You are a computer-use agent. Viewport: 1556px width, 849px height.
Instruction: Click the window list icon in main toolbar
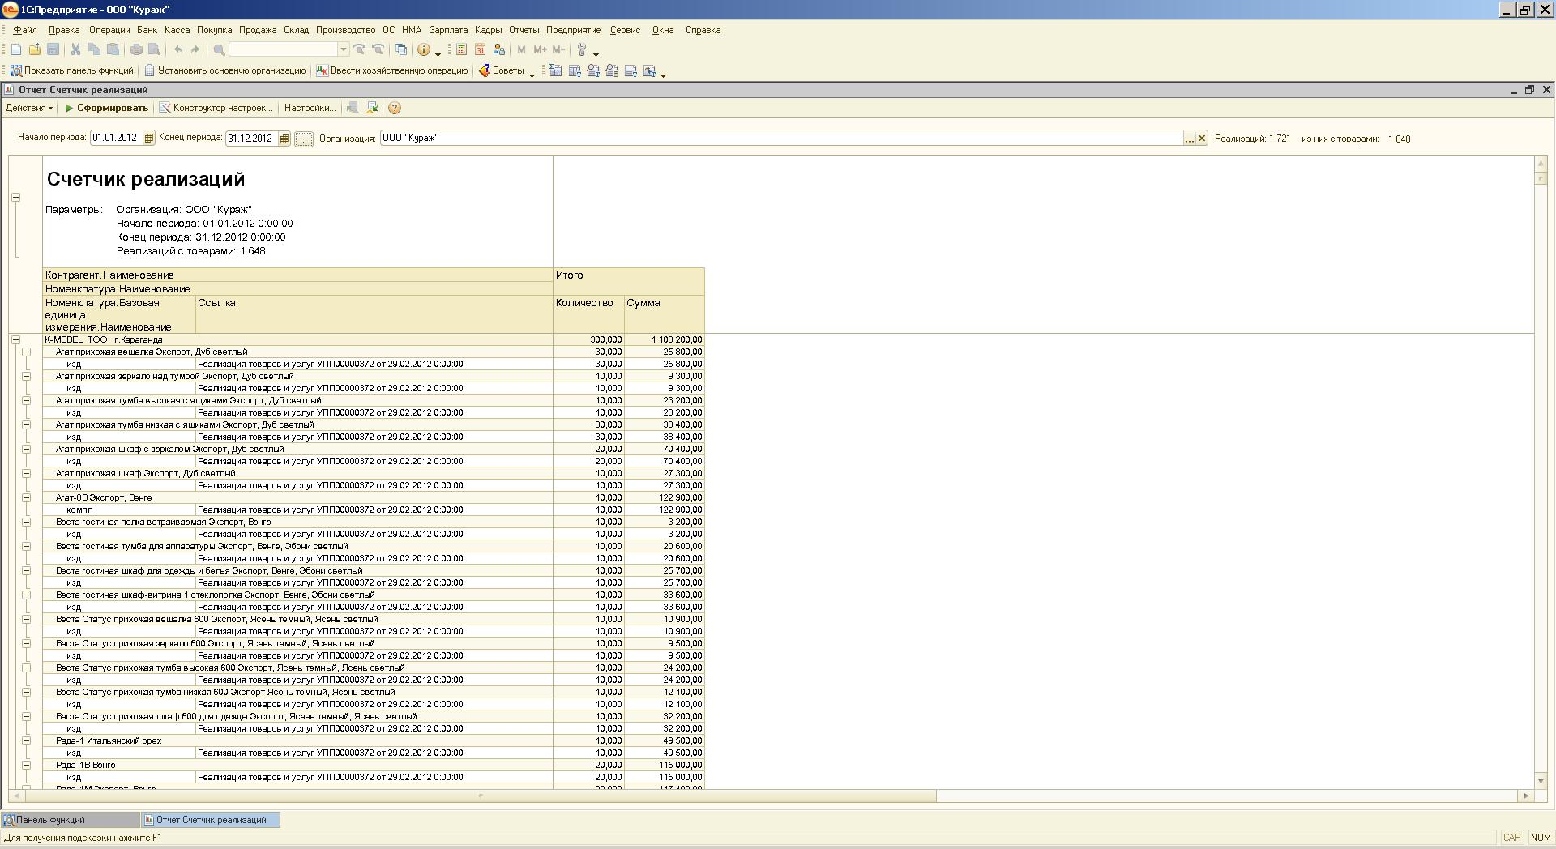point(400,49)
